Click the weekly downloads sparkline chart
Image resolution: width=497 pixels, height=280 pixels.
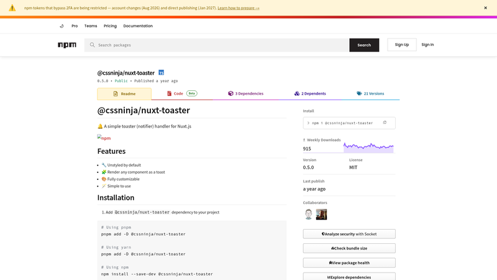[368, 147]
